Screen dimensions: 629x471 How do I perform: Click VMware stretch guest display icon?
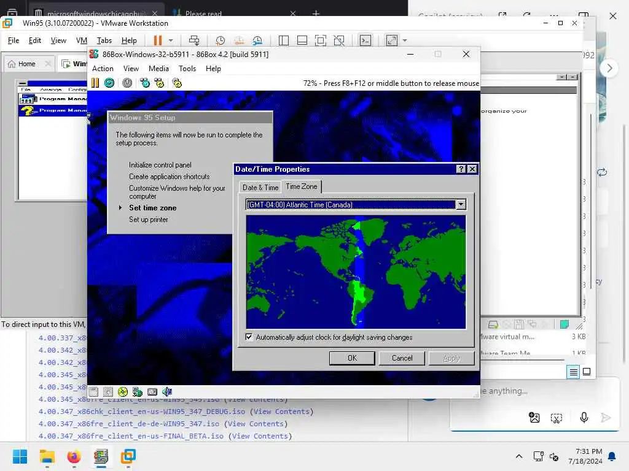pos(392,40)
